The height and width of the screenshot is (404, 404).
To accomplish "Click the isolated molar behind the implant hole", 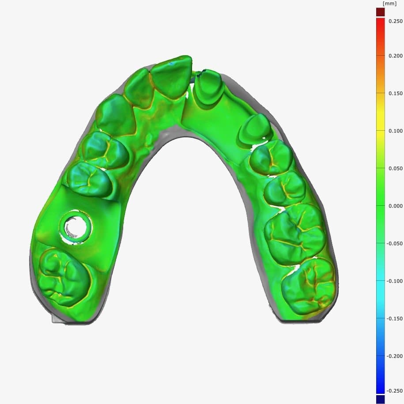I will coord(63,277).
